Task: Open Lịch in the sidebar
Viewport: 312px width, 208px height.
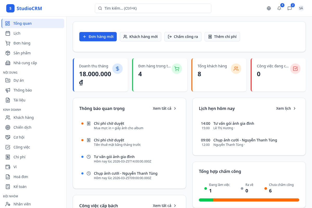Action: coord(17,33)
